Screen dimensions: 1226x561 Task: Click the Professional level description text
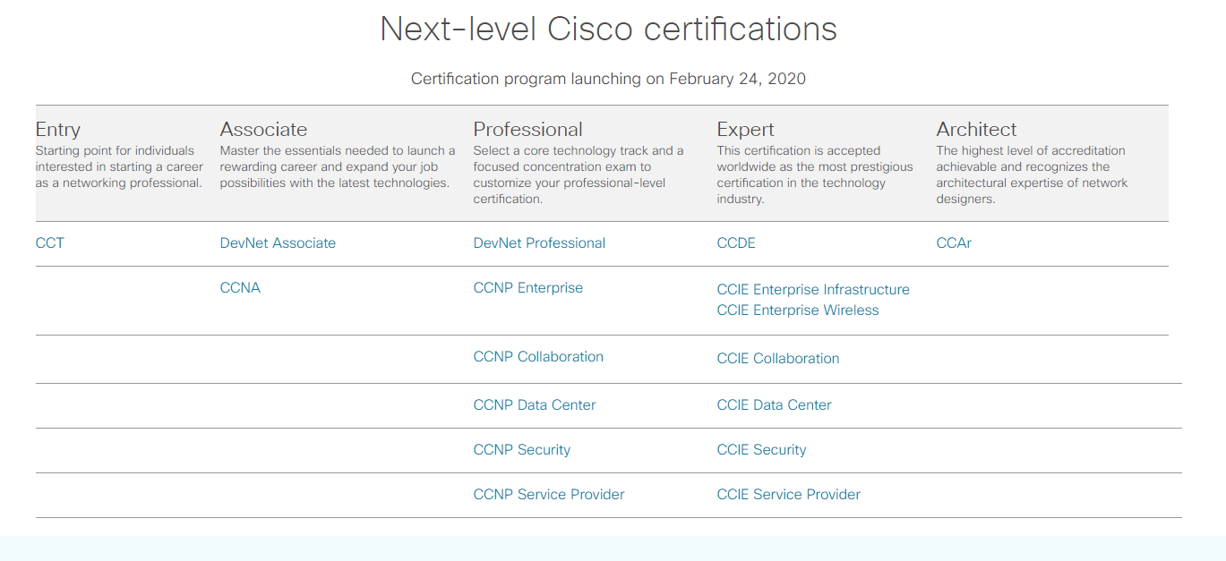tap(579, 174)
